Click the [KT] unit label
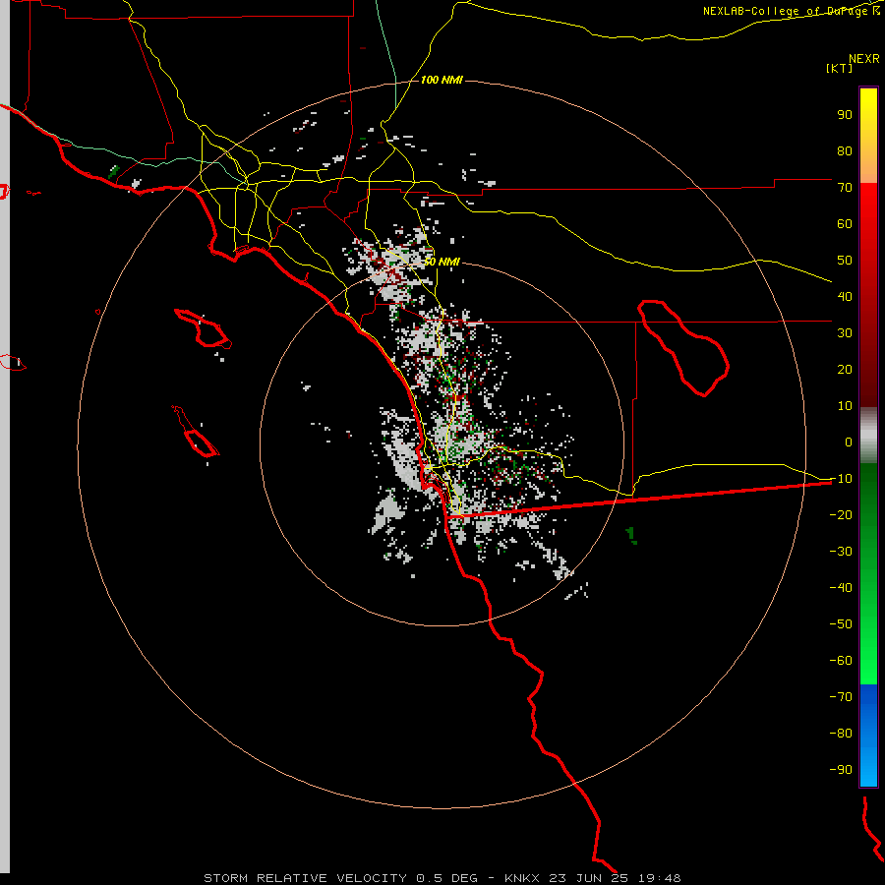This screenshot has height=885, width=885. (840, 68)
